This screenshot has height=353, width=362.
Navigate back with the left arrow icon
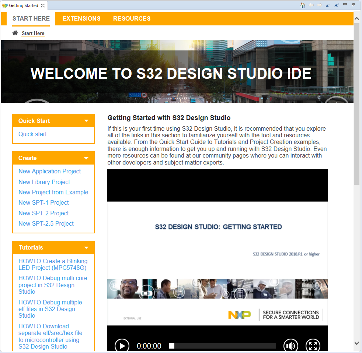tap(311, 5)
